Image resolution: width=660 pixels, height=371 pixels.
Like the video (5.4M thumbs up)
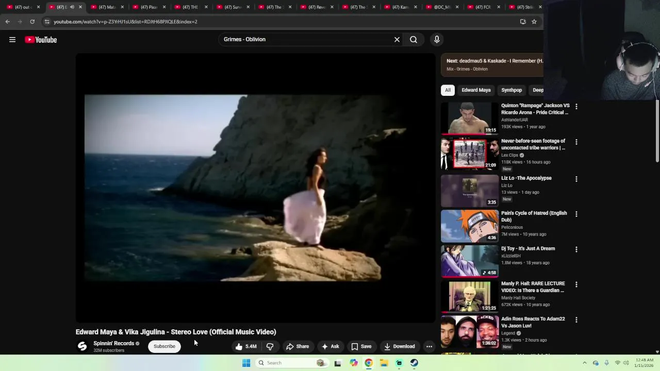pyautogui.click(x=246, y=346)
